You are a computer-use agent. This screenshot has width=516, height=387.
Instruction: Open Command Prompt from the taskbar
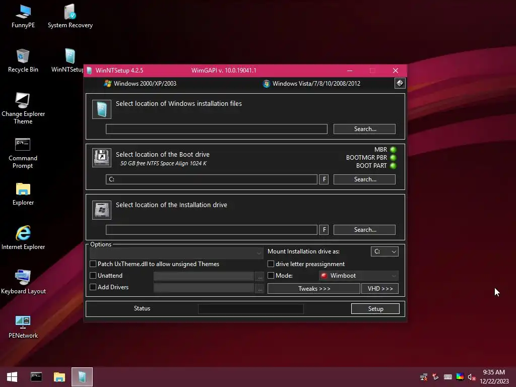[36, 377]
